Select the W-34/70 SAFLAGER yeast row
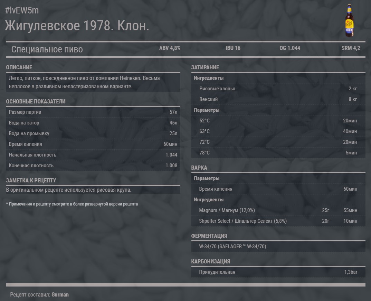 point(278,247)
